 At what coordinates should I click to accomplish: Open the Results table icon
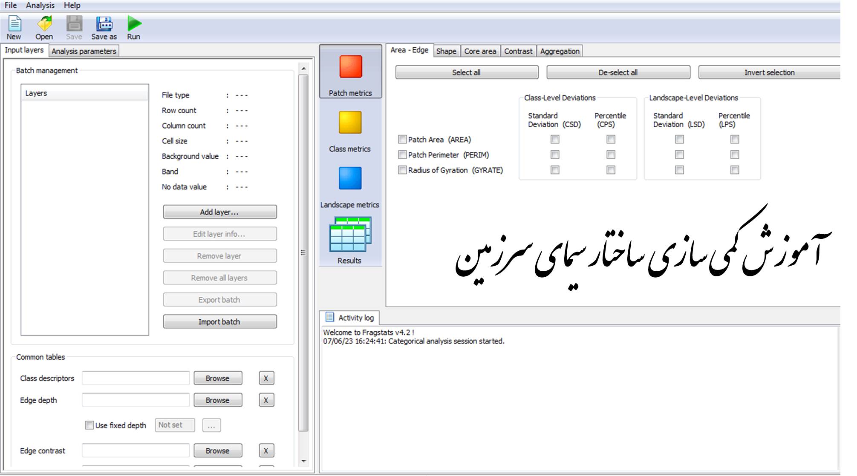click(x=350, y=235)
